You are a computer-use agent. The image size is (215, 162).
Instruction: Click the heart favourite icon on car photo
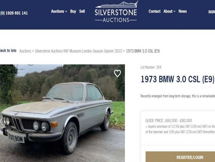(x=117, y=73)
